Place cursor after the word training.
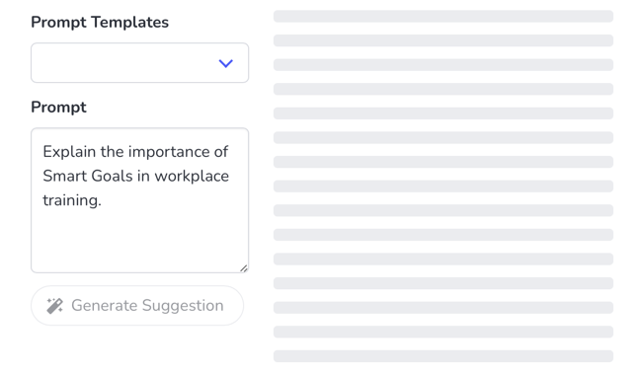Viewport: 644px width, 373px height. coord(102,200)
